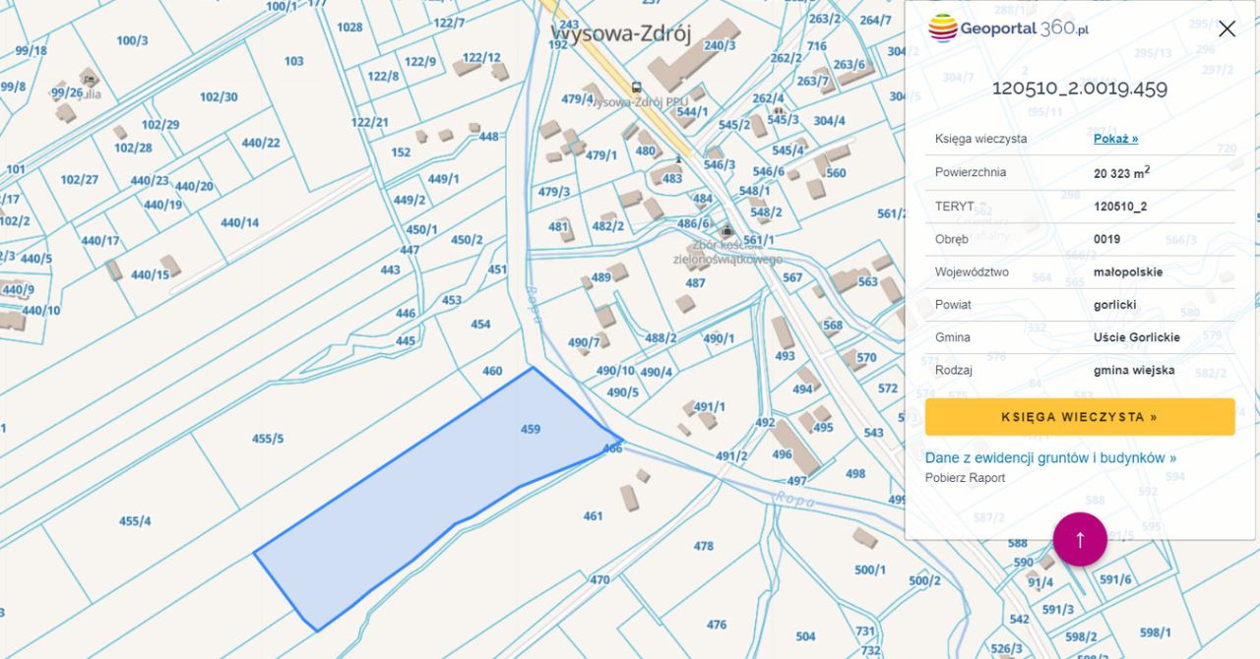Select parcel 440/14 on the map

[x=239, y=222]
